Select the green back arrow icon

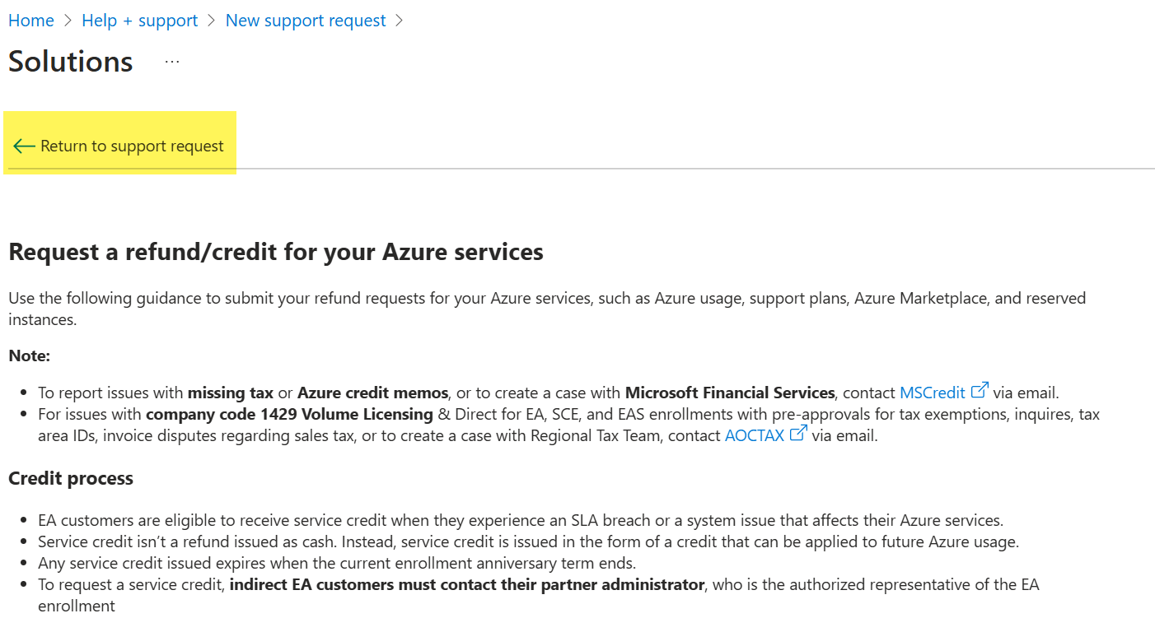coord(23,145)
